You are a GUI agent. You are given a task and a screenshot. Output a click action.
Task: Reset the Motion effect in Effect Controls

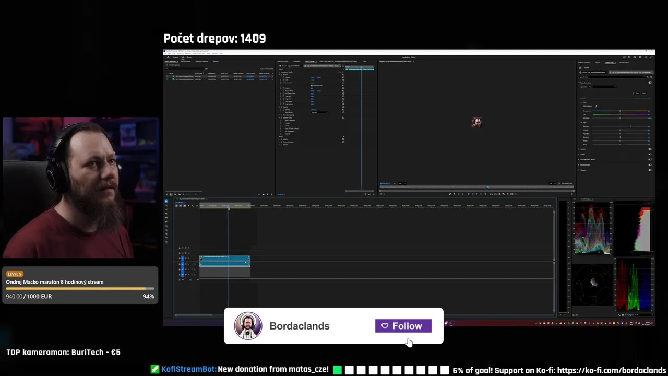click(x=343, y=75)
